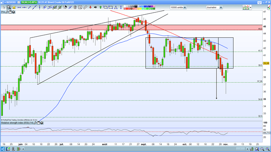
Task: Close the Prix price panel
Action: tap(14, 12)
